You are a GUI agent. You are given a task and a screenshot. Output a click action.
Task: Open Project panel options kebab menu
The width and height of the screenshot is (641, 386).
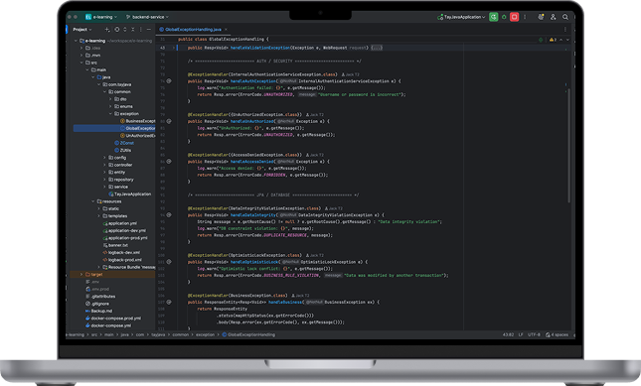pyautogui.click(x=141, y=30)
